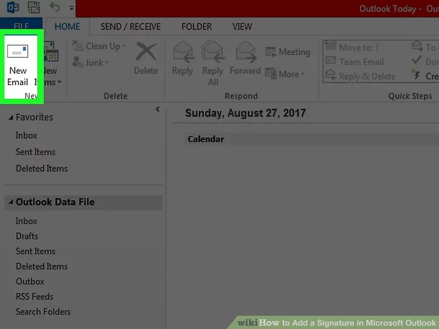Switch to the HOME ribbon tab

click(67, 27)
